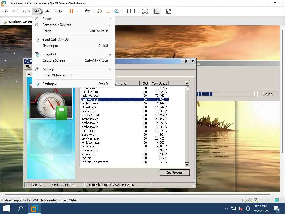Toggle the library sidebar panel icon

(128, 11)
